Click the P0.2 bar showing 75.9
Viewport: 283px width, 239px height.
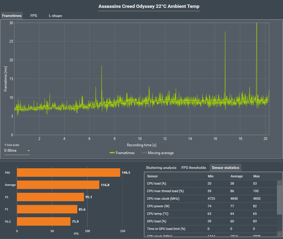click(x=44, y=221)
